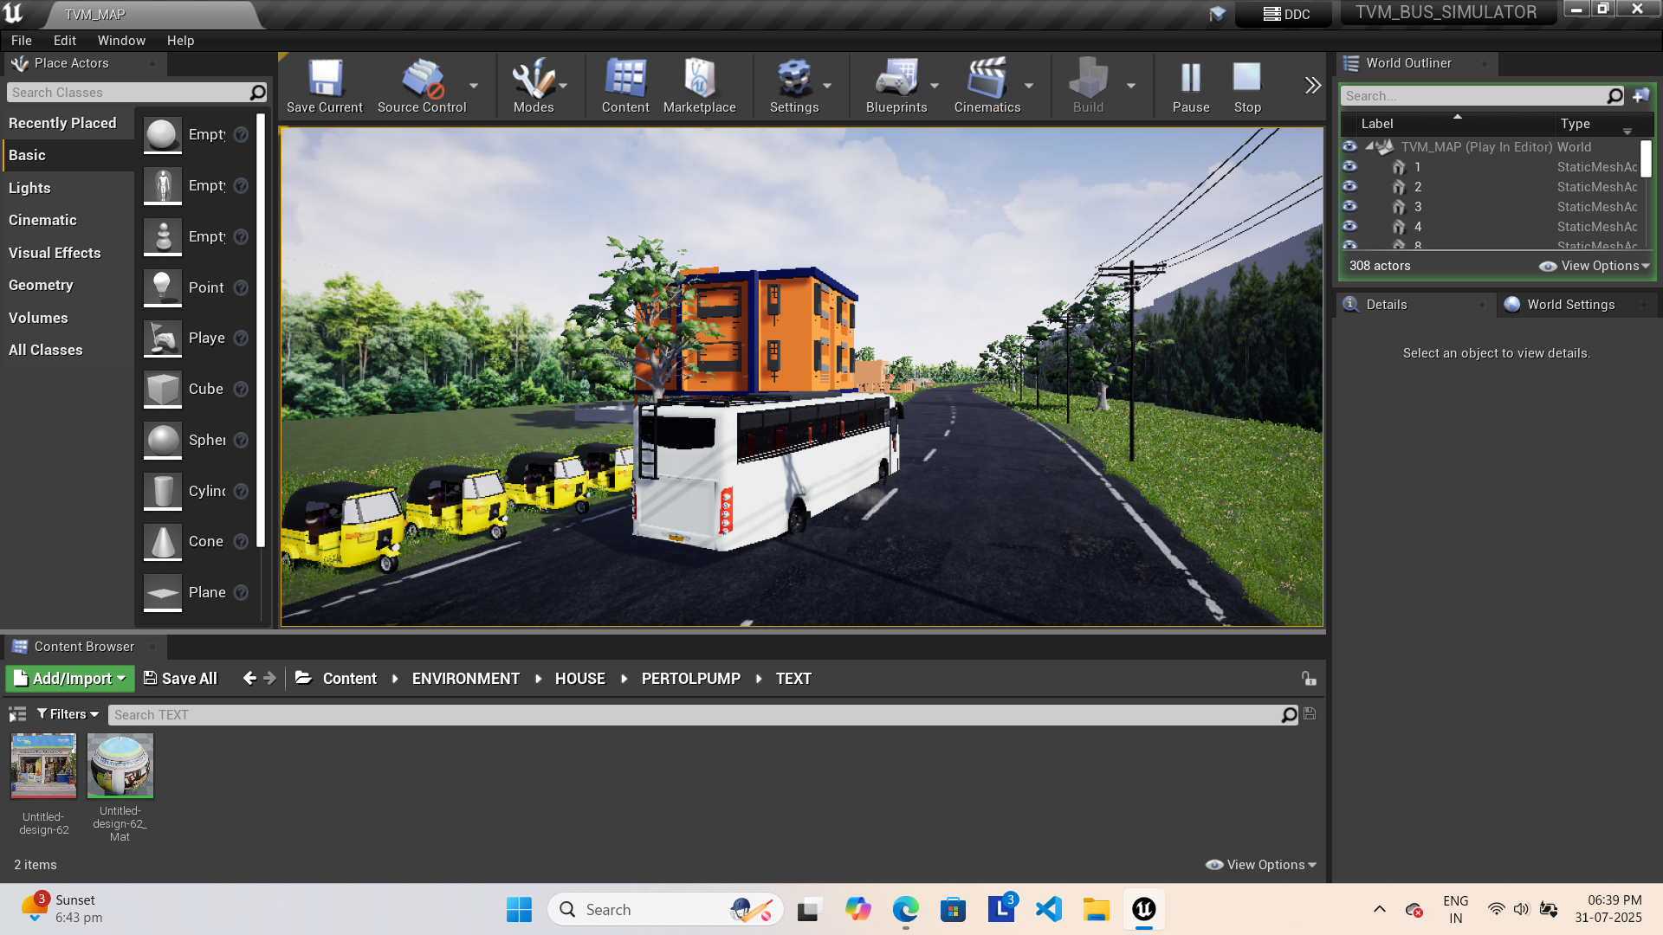
Task: Hide the TVM_MAP world in outliner
Action: 1350,146
